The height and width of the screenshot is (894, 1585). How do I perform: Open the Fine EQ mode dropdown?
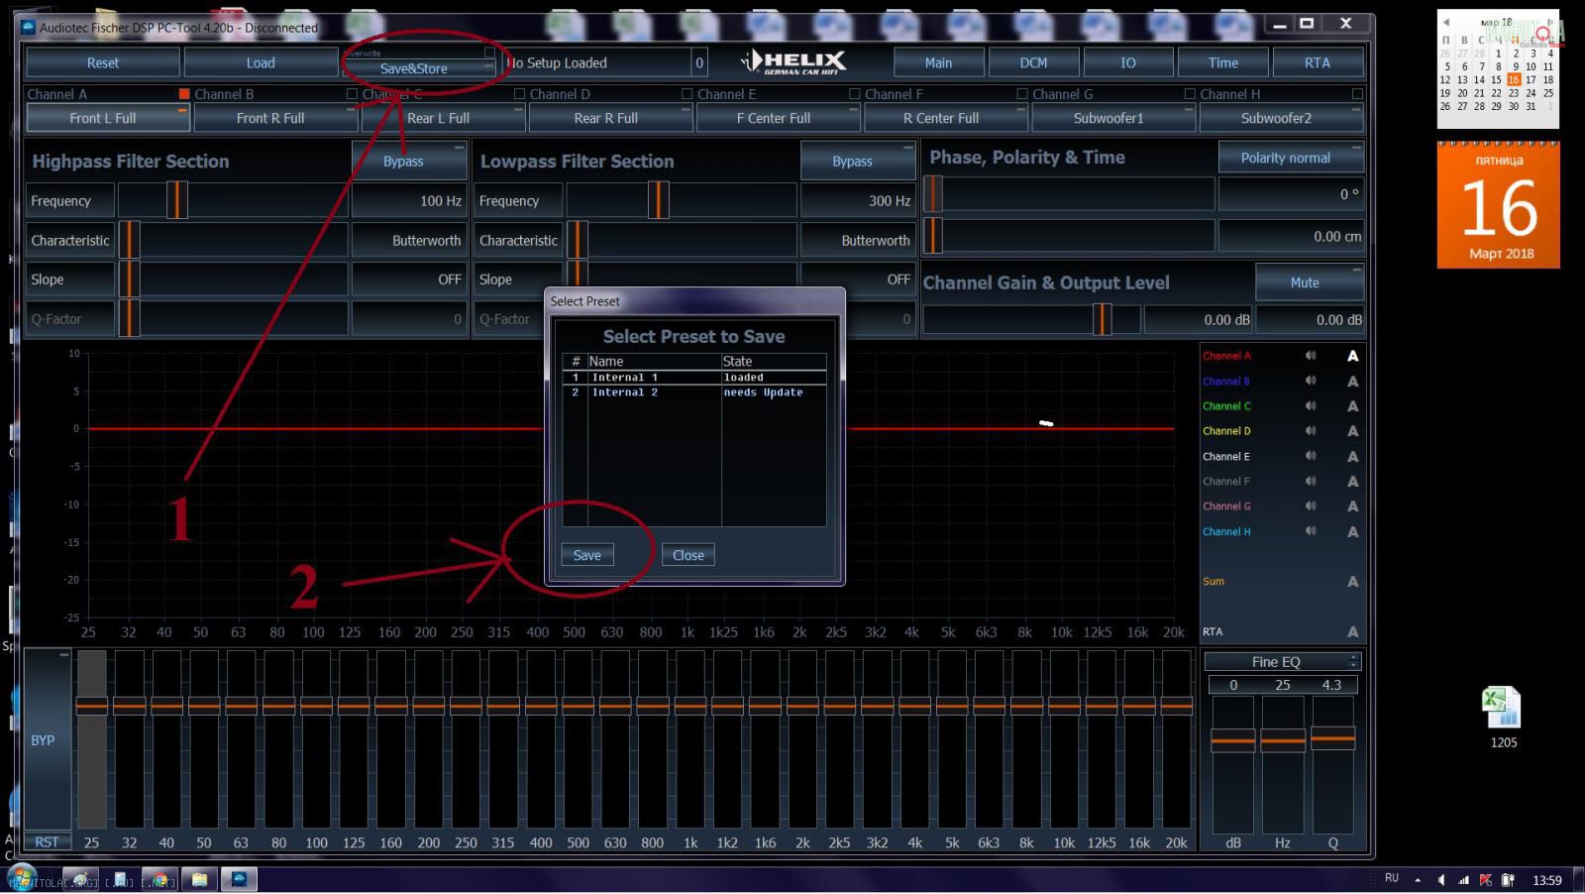[x=1283, y=661]
